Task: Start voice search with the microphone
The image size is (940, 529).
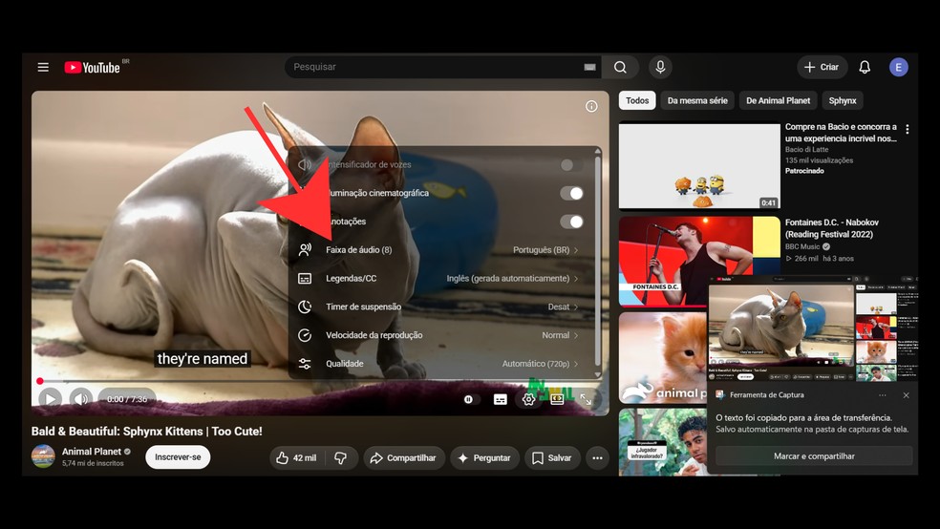Action: point(660,67)
